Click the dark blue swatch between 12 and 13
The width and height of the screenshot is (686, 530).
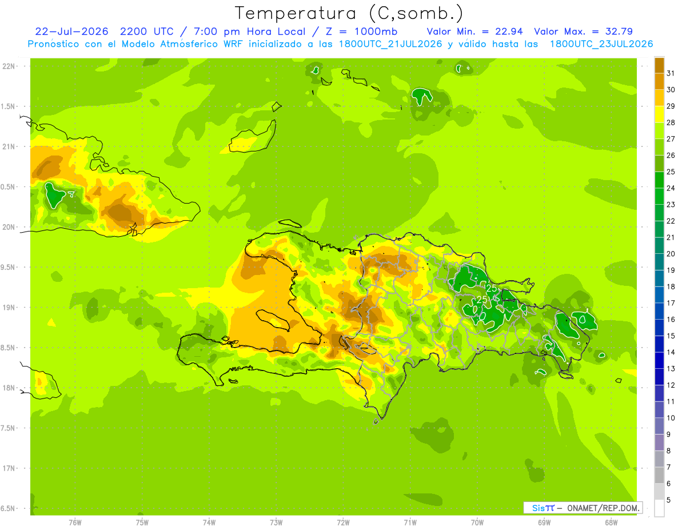click(x=659, y=377)
